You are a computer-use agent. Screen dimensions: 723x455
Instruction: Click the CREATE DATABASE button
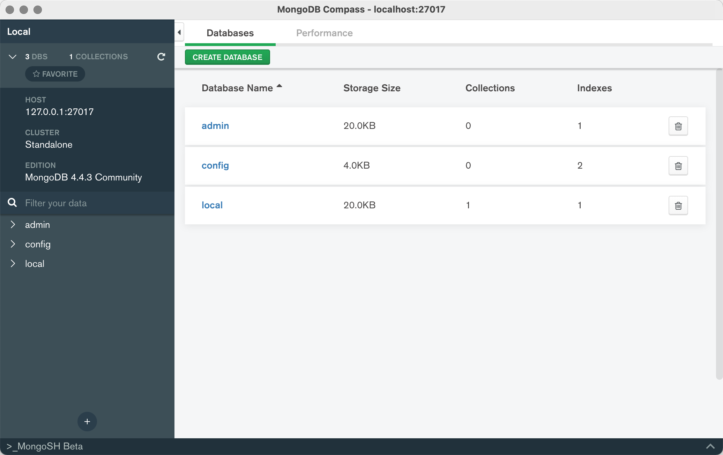click(227, 57)
